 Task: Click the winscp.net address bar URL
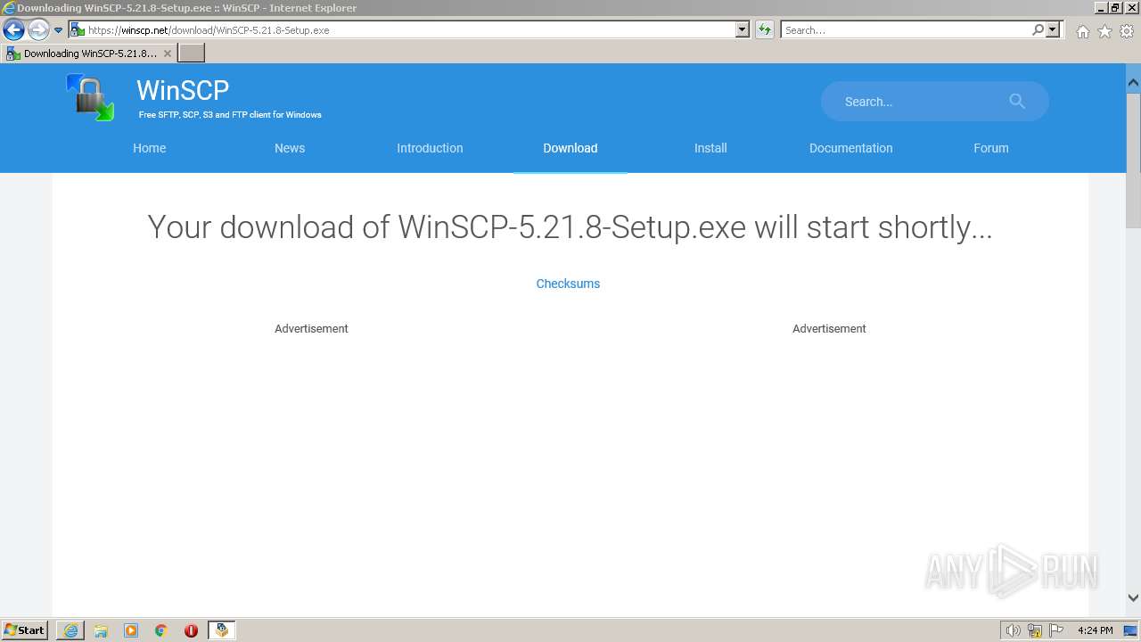coord(209,29)
